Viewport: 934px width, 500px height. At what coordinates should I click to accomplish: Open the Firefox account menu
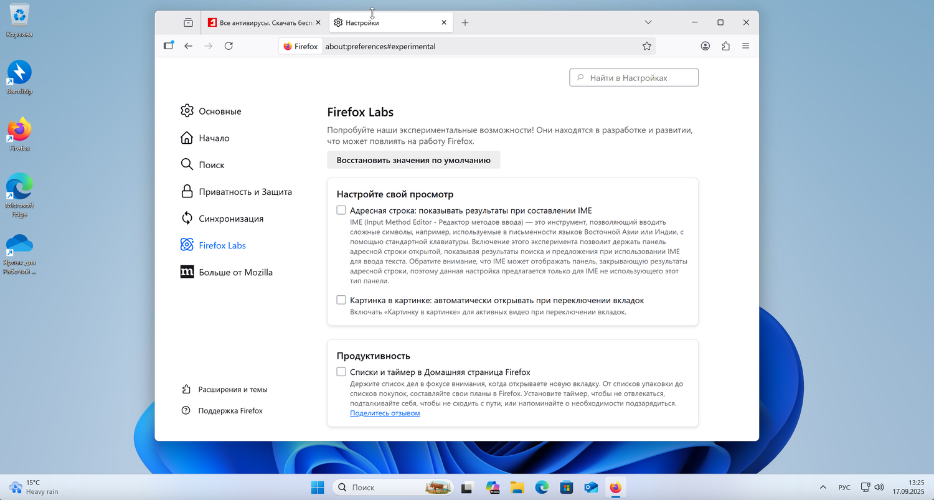pos(705,46)
